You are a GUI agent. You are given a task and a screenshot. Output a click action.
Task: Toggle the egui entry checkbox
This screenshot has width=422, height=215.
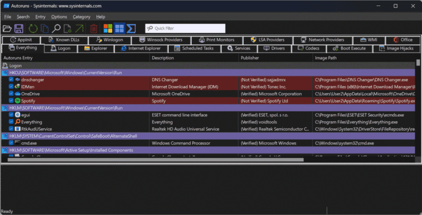(x=11, y=115)
